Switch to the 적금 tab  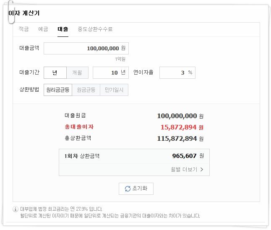pos(23,29)
